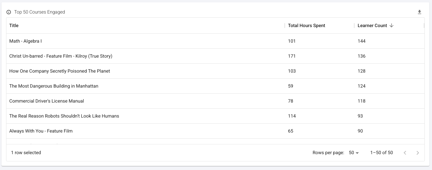Screen dimensions: 432x170
Task: Select the Christ Un-barred Feature Film row
Action: [x=61, y=56]
